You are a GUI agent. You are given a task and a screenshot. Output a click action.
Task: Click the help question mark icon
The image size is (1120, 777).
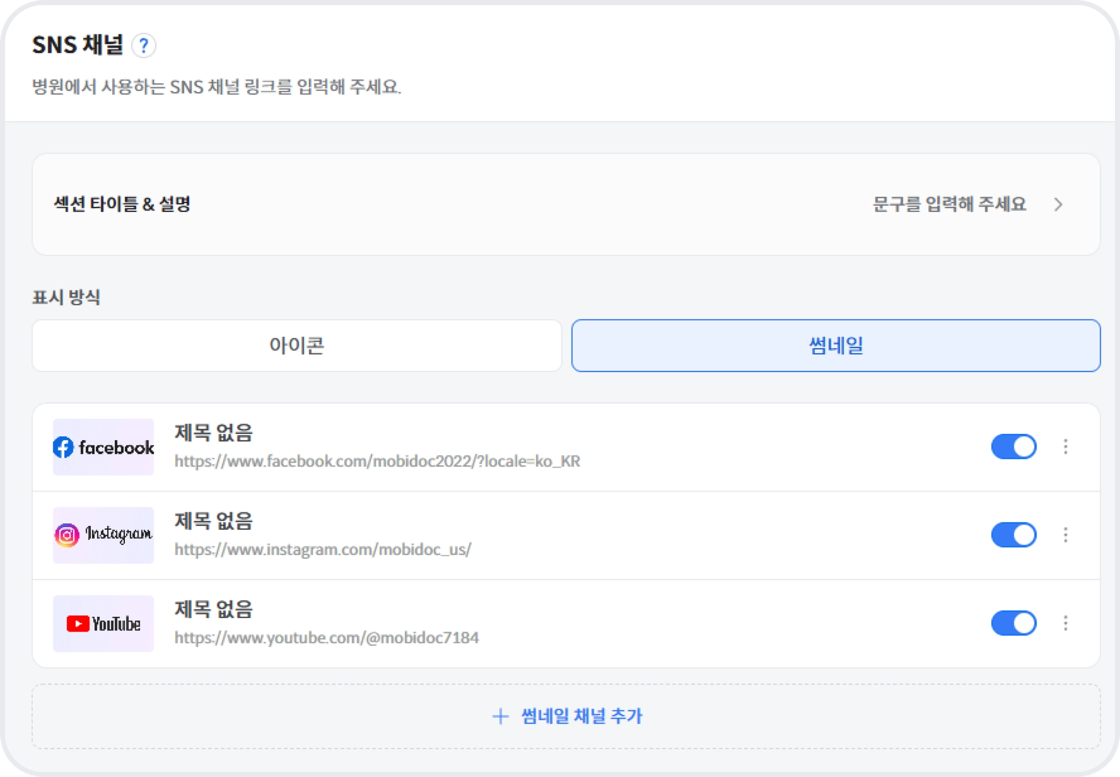143,45
